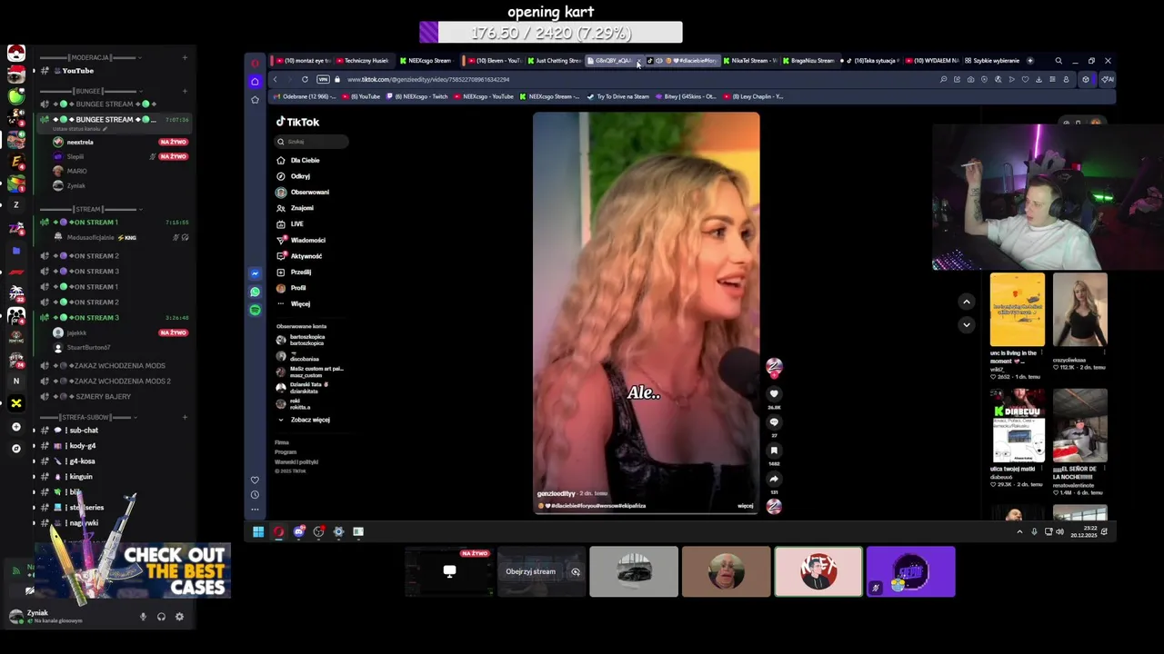Switch to the Szybkie wybieranie tab

point(994,61)
